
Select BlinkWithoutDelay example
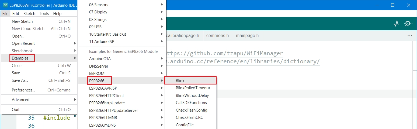[192, 95]
